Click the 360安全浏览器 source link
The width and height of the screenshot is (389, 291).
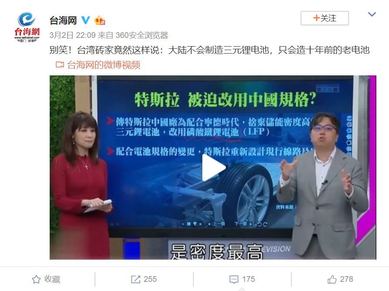[x=142, y=35]
